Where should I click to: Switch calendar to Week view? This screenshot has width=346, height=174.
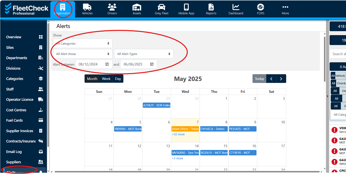coord(106,79)
